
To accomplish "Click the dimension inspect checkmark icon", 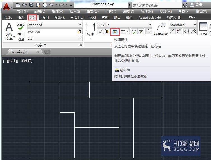I will [x=134, y=32].
